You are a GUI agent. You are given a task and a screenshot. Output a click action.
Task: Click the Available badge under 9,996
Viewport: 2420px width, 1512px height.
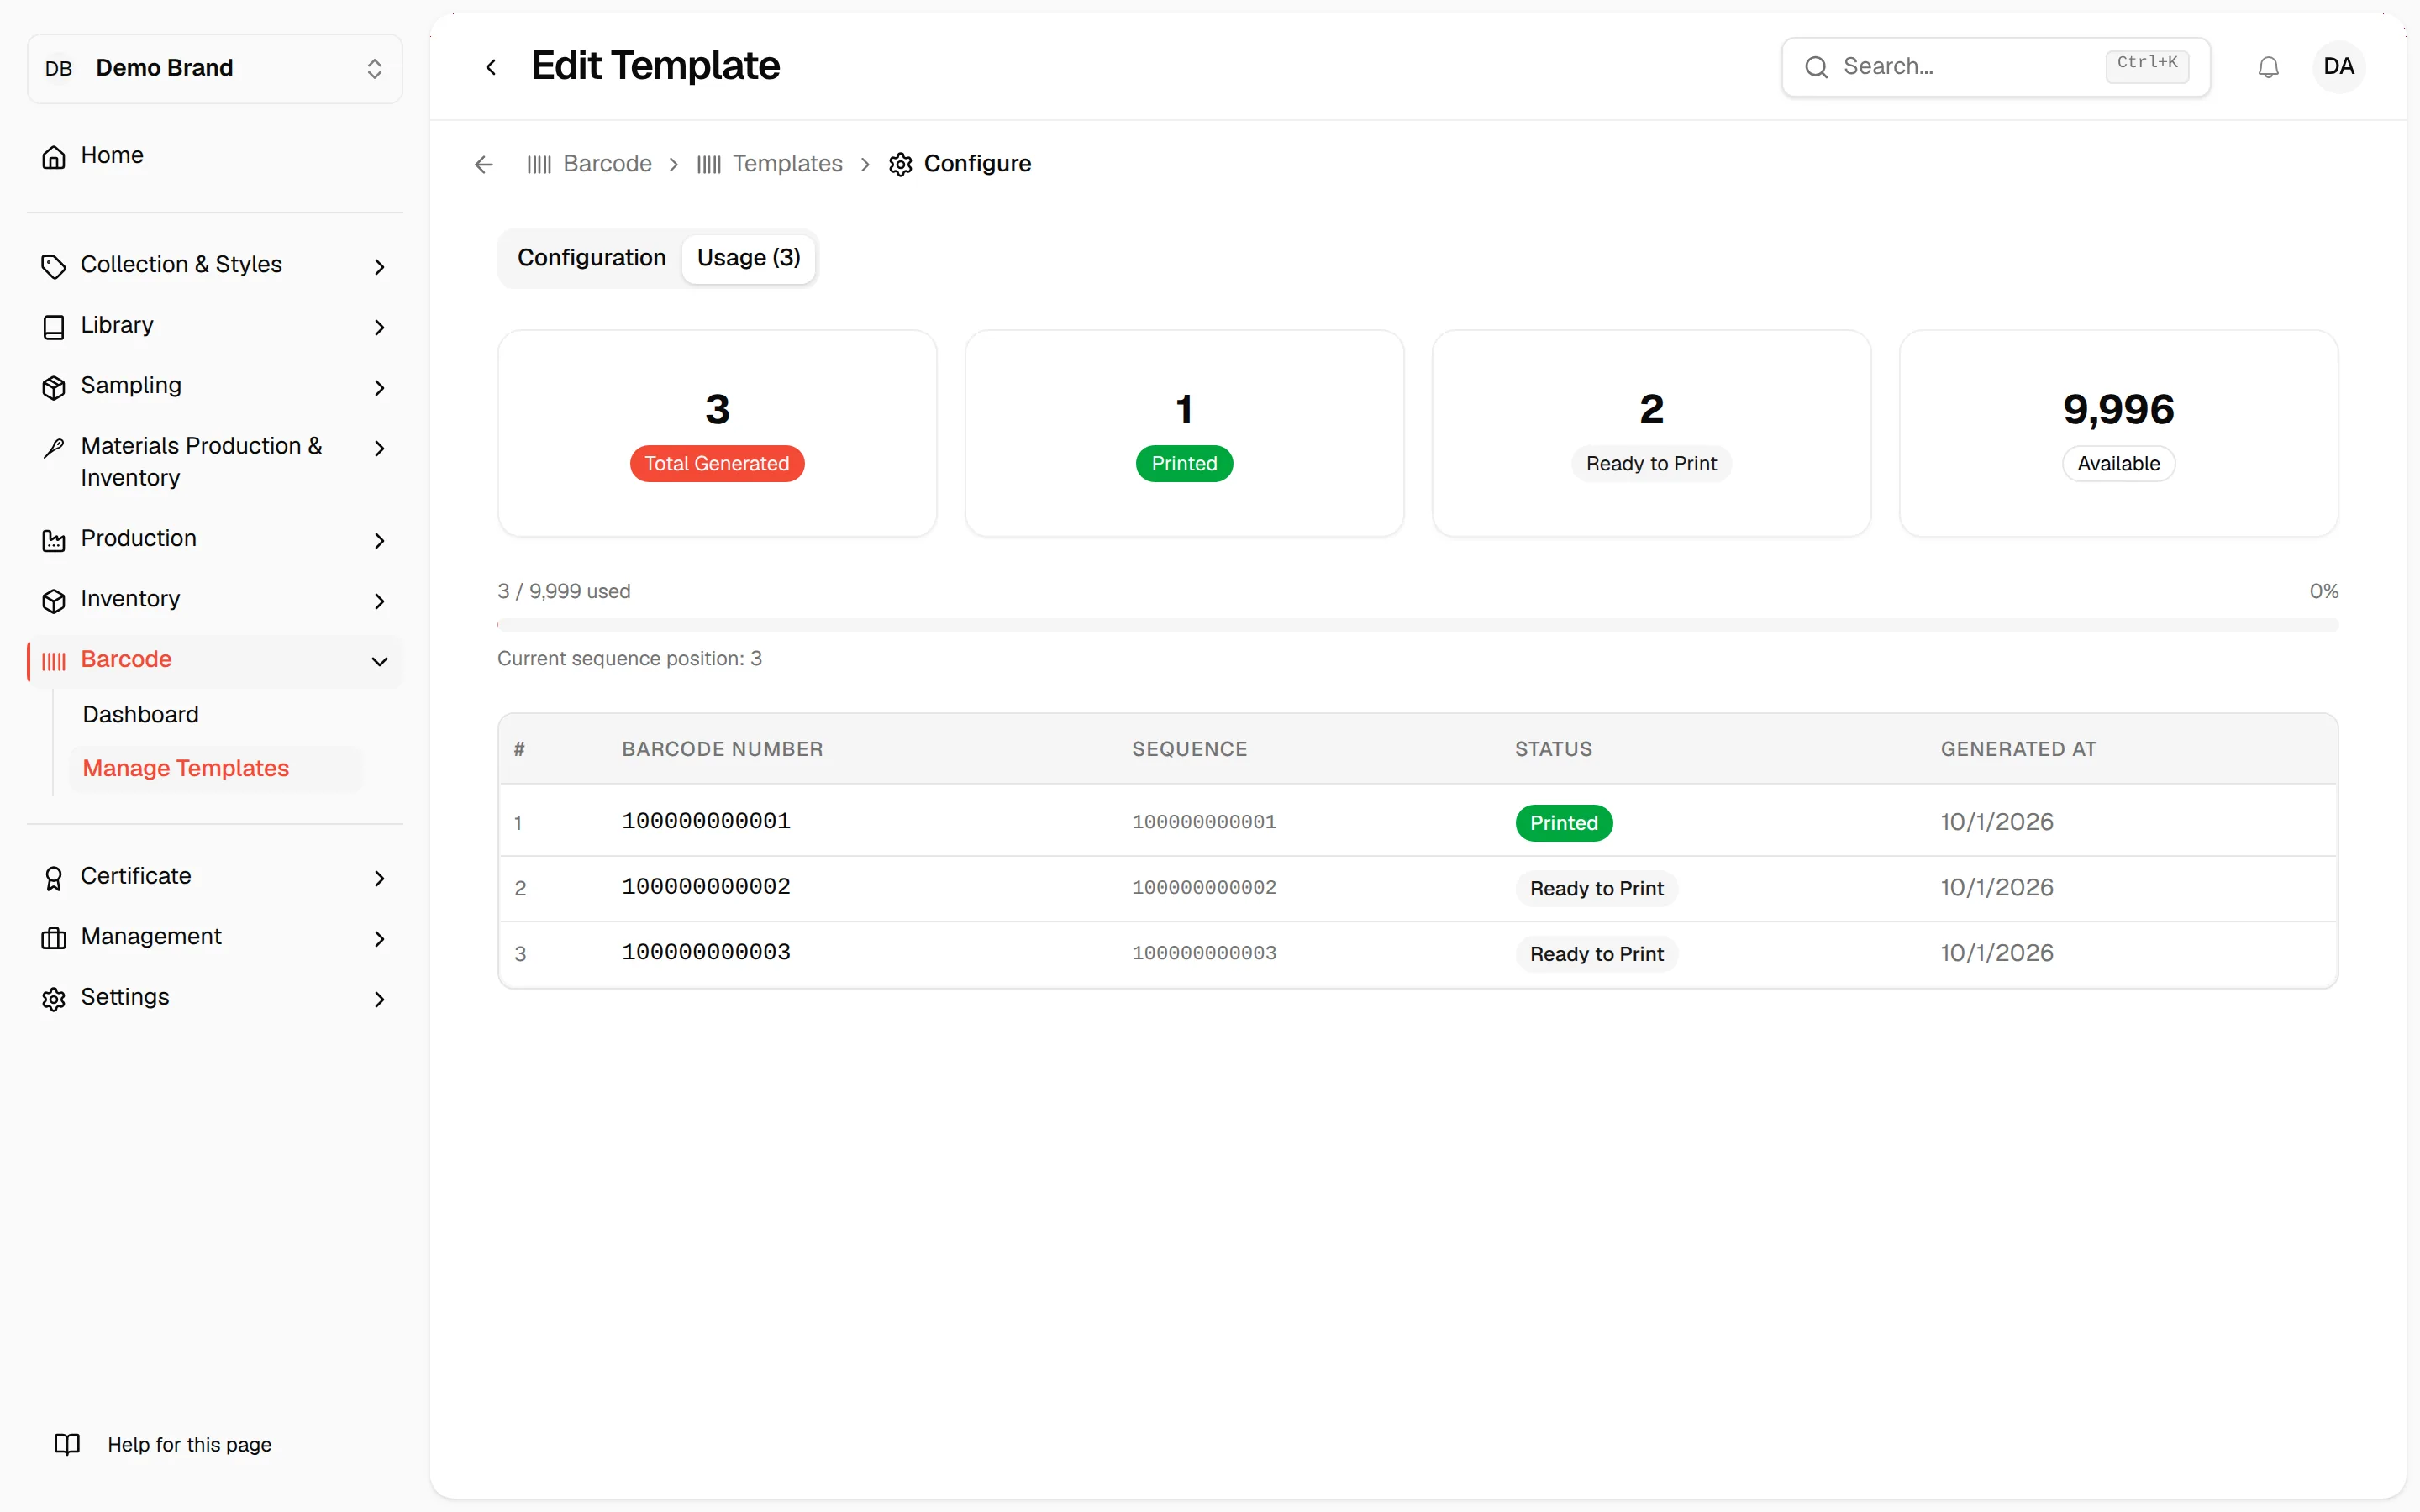point(2118,464)
